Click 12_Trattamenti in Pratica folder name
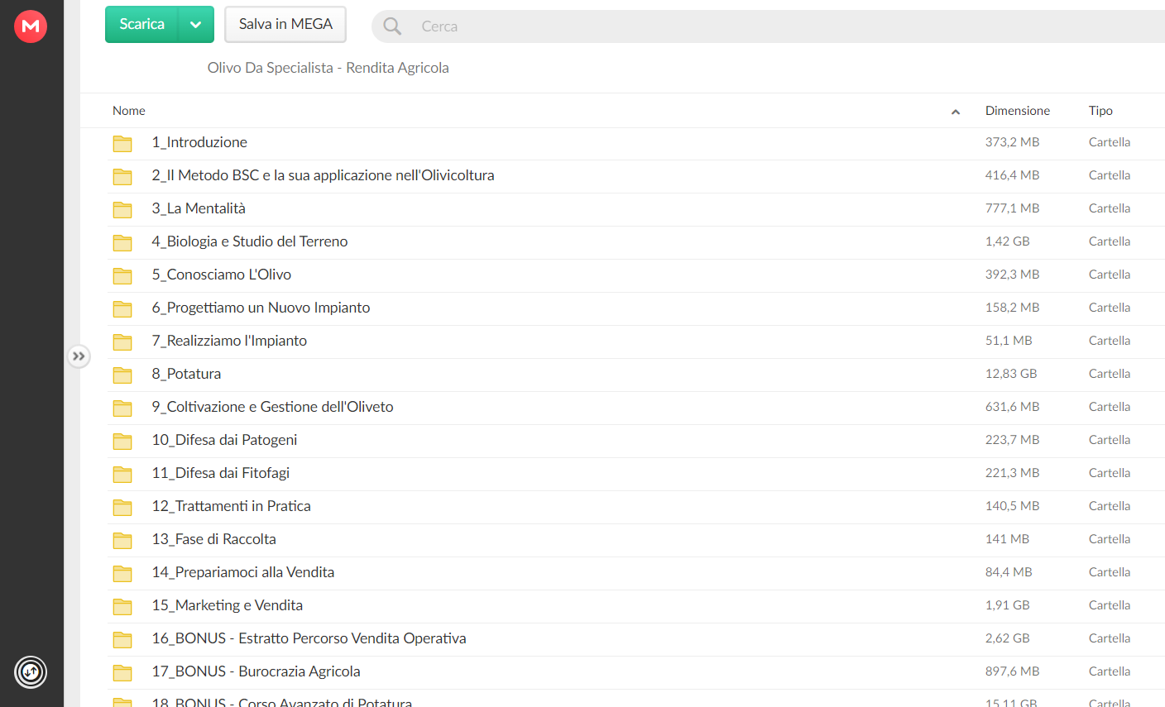 pyautogui.click(x=232, y=506)
